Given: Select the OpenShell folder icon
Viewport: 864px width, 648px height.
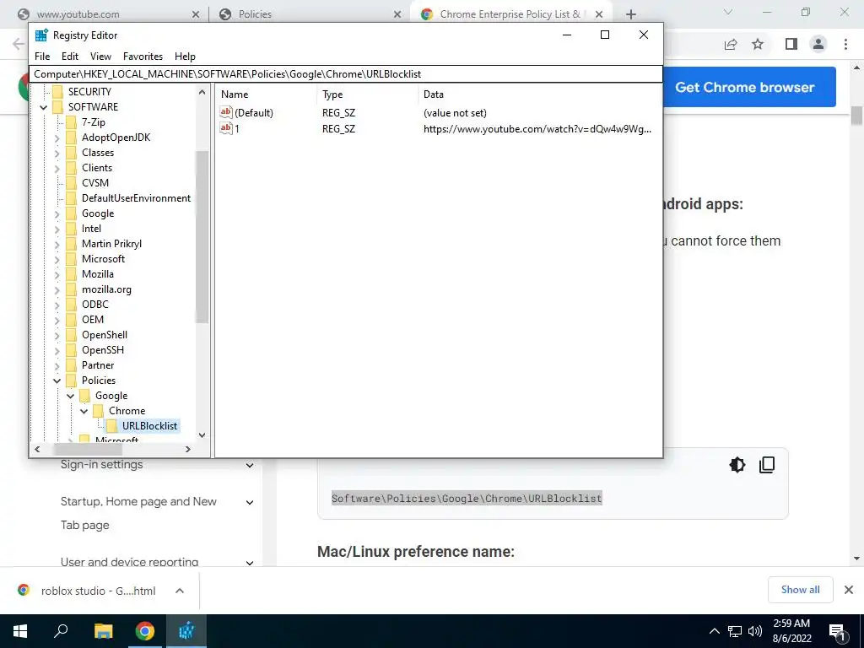Looking at the screenshot, I should click(x=71, y=335).
